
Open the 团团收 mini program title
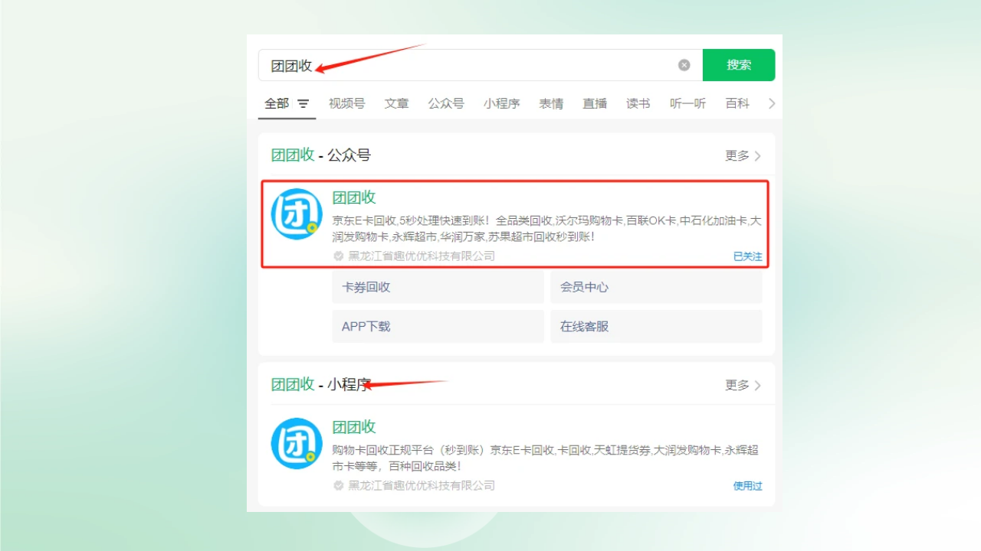[x=354, y=427]
